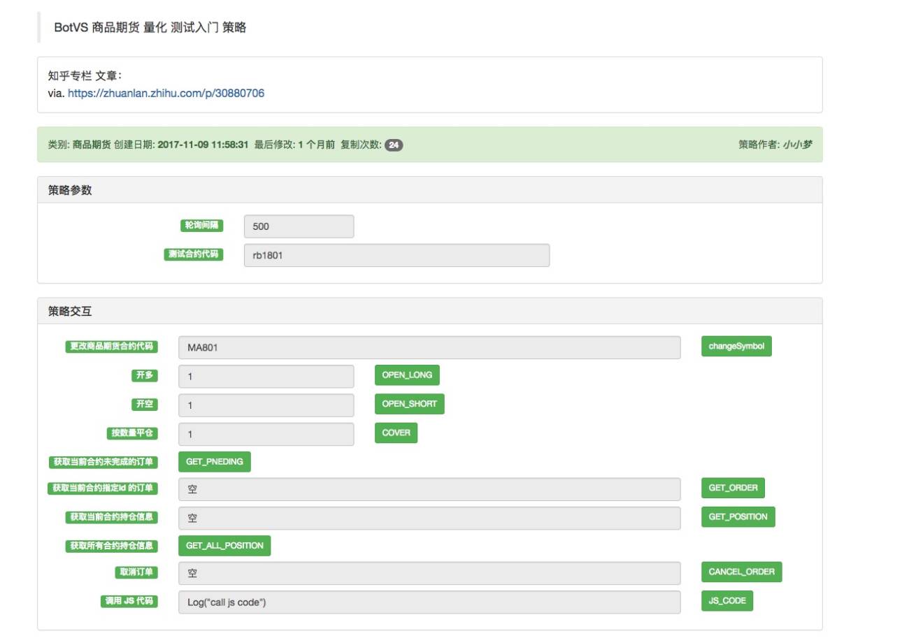The height and width of the screenshot is (638, 909).
Task: Focus the 轮询间隔 field showing 500
Action: tap(299, 226)
